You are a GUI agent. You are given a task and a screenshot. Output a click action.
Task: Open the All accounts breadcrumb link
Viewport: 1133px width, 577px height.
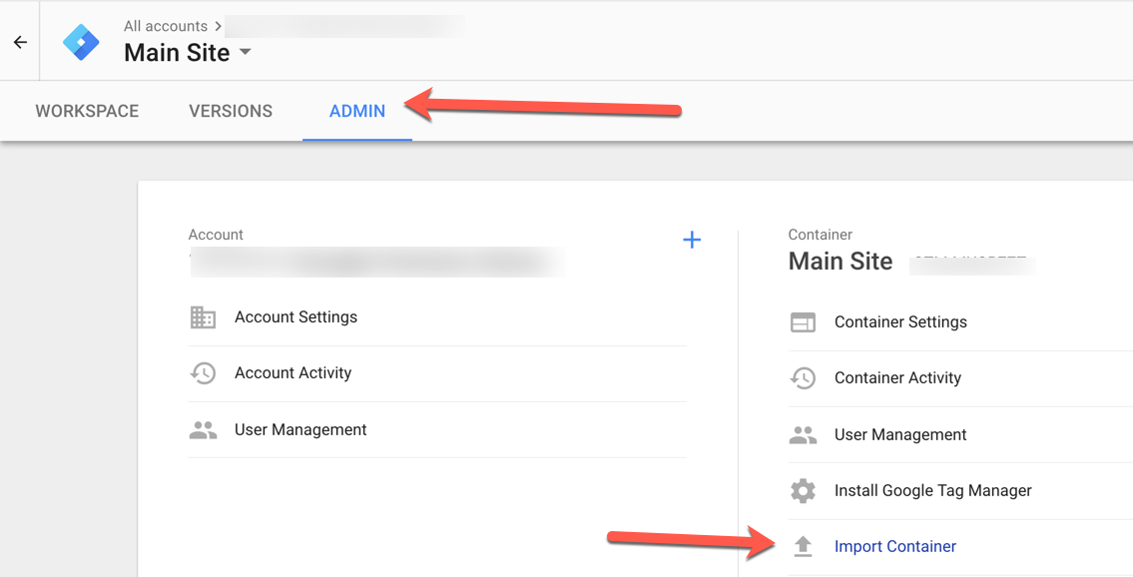coord(166,26)
